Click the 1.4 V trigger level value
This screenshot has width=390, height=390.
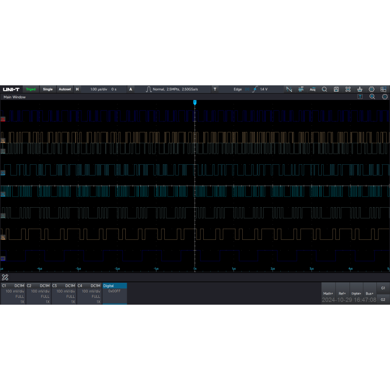(x=264, y=89)
